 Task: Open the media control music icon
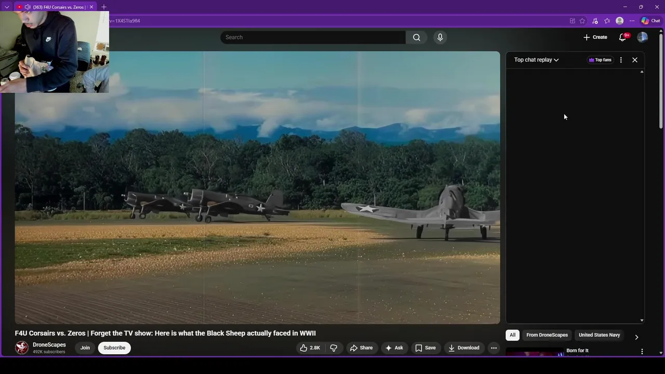595,21
